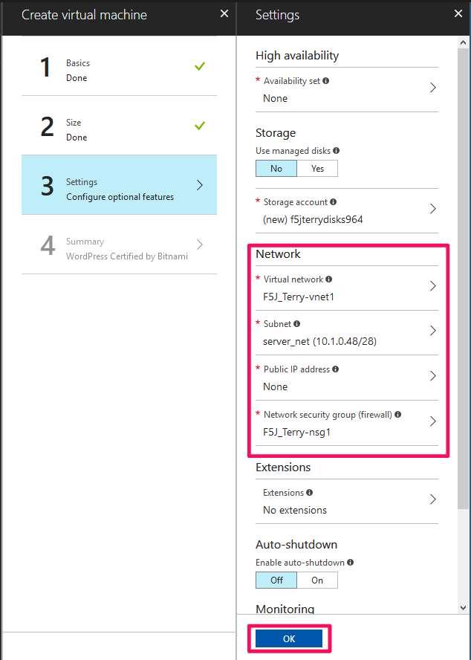Screen dimensions: 471x660
Task: Click info icon beside Storage account
Action: pos(333,201)
